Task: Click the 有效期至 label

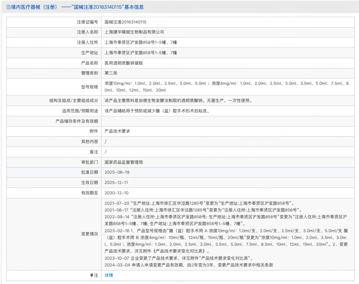Action: [x=90, y=193]
